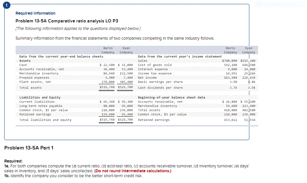Image resolution: width=307 pixels, height=183 pixels.
Task: Click the 'Beginning-of-year balance sheet data' heading
Action: [x=171, y=97]
